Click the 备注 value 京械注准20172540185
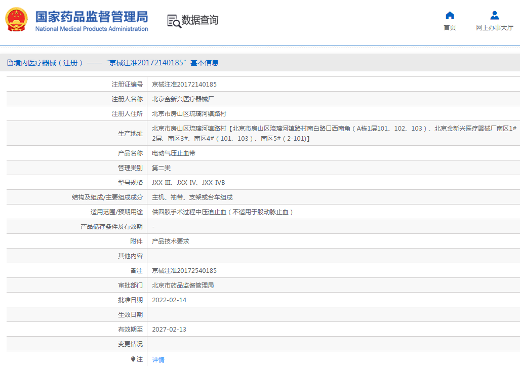Image resolution: width=520 pixels, height=366 pixels. coord(184,271)
